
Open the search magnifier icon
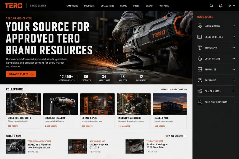[x=211, y=6]
